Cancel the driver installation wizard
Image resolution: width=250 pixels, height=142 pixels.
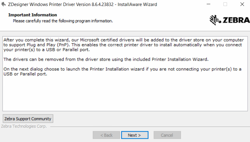pyautogui.click(x=167, y=135)
